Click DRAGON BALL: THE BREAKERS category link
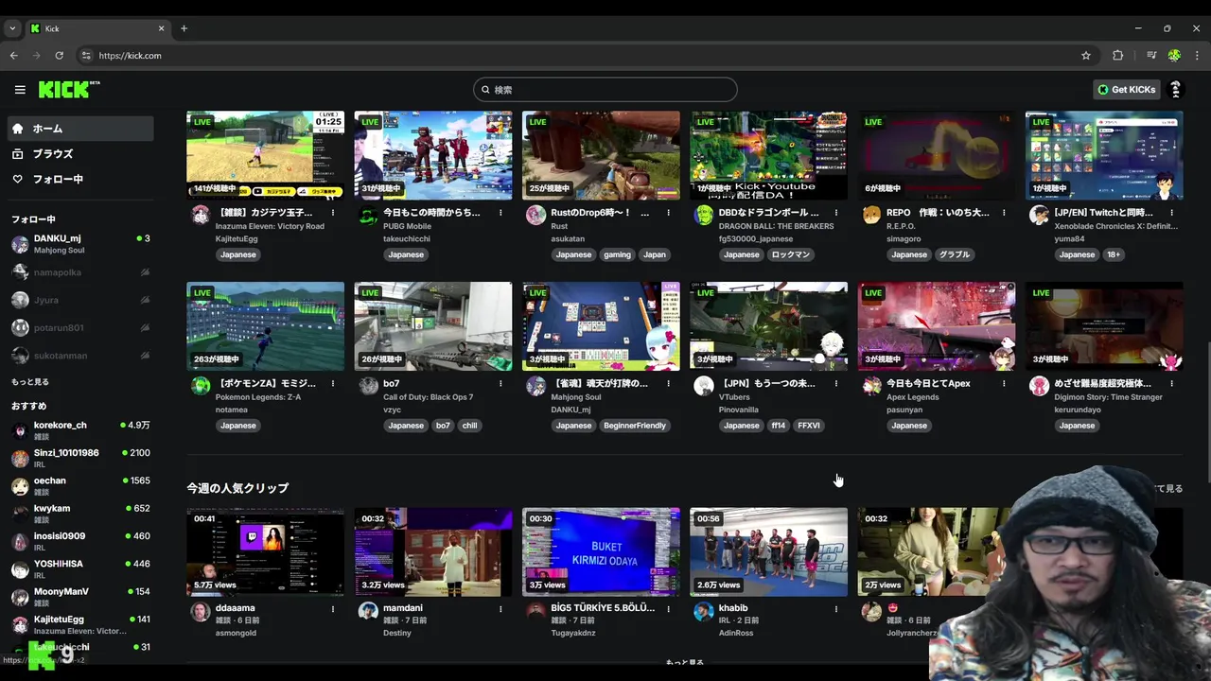 [776, 227]
